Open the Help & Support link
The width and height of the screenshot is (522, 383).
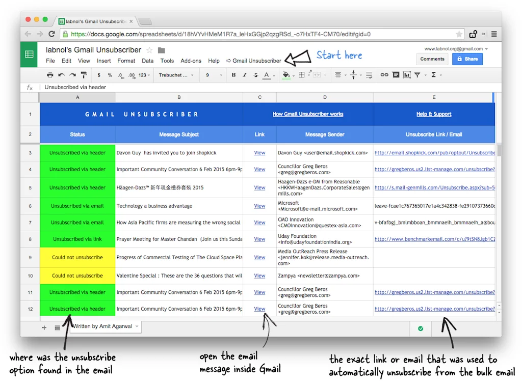[434, 114]
